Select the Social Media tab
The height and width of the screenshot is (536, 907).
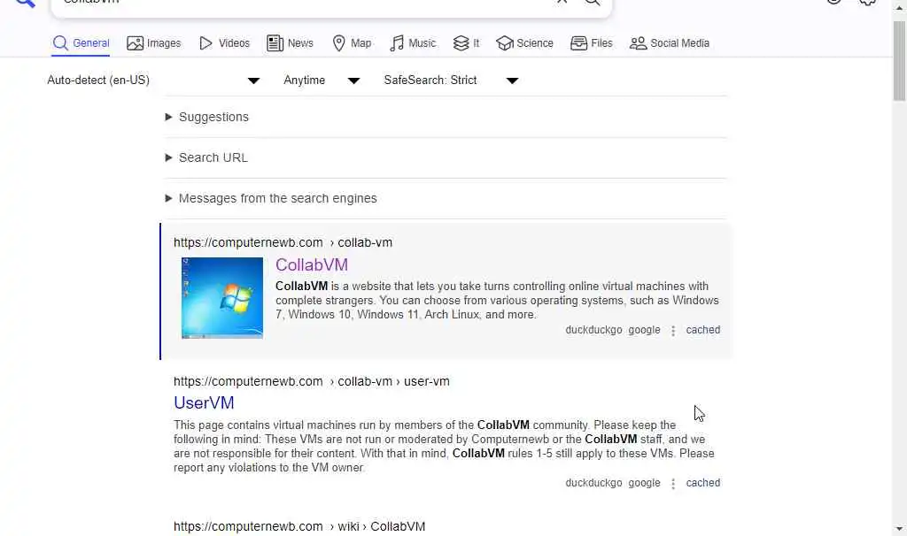670,43
